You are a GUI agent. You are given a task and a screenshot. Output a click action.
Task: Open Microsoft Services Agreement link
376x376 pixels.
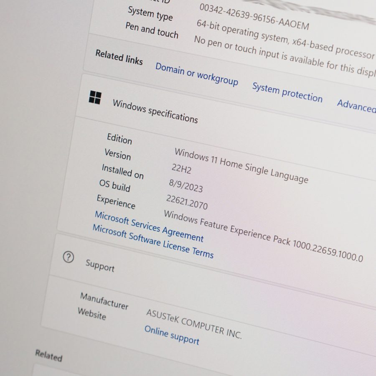click(x=149, y=226)
